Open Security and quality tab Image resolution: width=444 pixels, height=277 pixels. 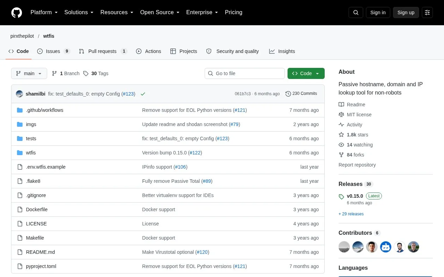[232, 51]
